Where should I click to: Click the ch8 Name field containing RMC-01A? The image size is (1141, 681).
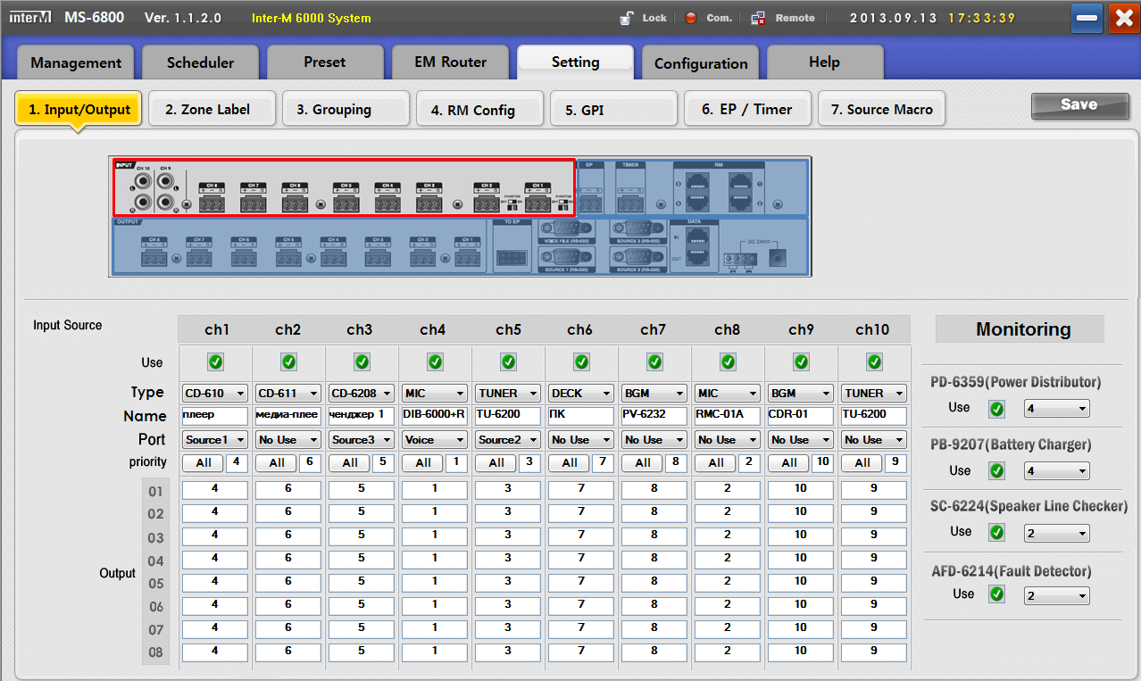(x=728, y=416)
